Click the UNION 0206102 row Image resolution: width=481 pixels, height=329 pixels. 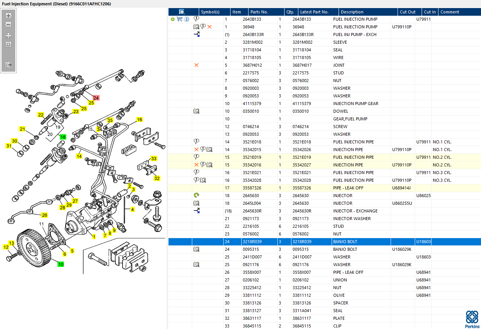point(325,280)
